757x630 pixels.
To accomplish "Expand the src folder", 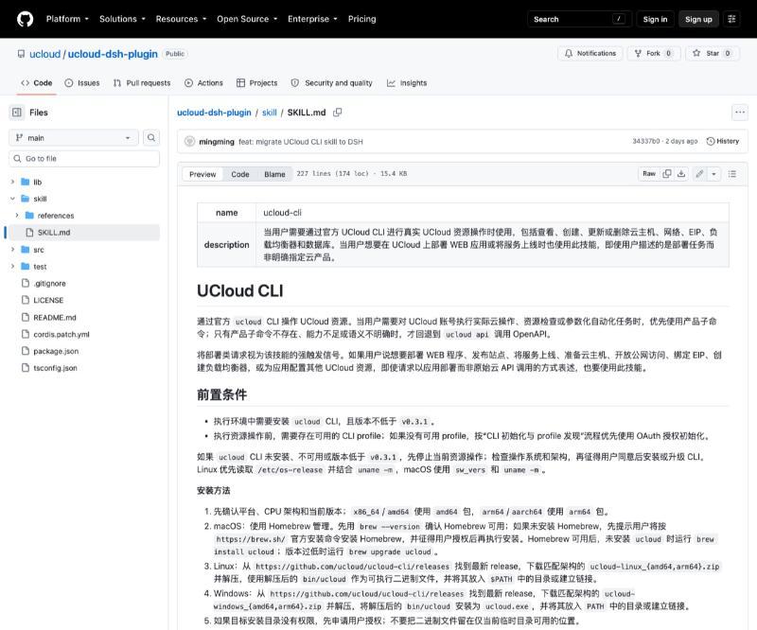I will pyautogui.click(x=12, y=250).
